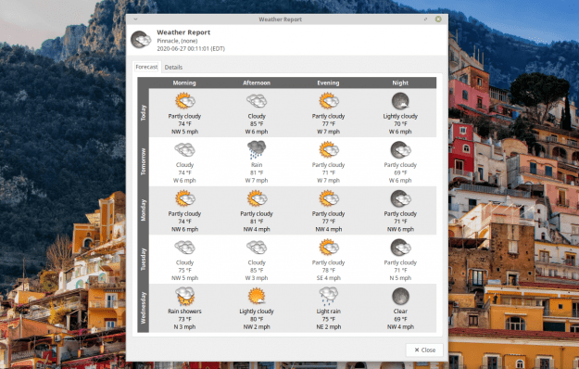Close the Weather Report window via title bar
Viewport: 579px width, 369px height.
[x=438, y=19]
